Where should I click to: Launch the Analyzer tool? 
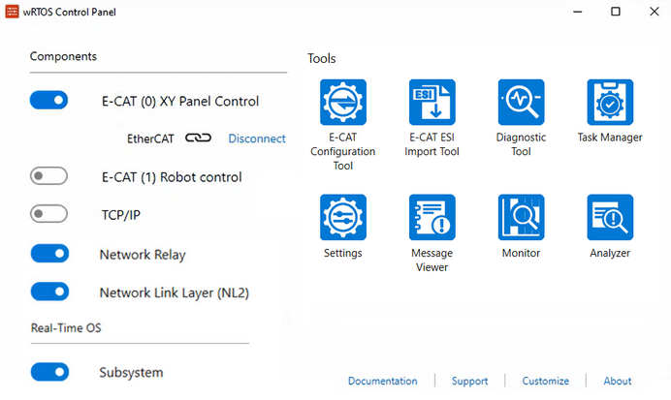coord(610,218)
